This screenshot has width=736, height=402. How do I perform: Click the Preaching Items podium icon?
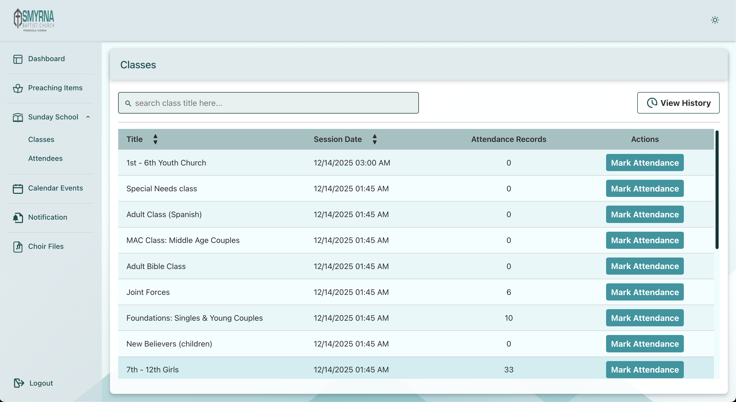tap(18, 88)
